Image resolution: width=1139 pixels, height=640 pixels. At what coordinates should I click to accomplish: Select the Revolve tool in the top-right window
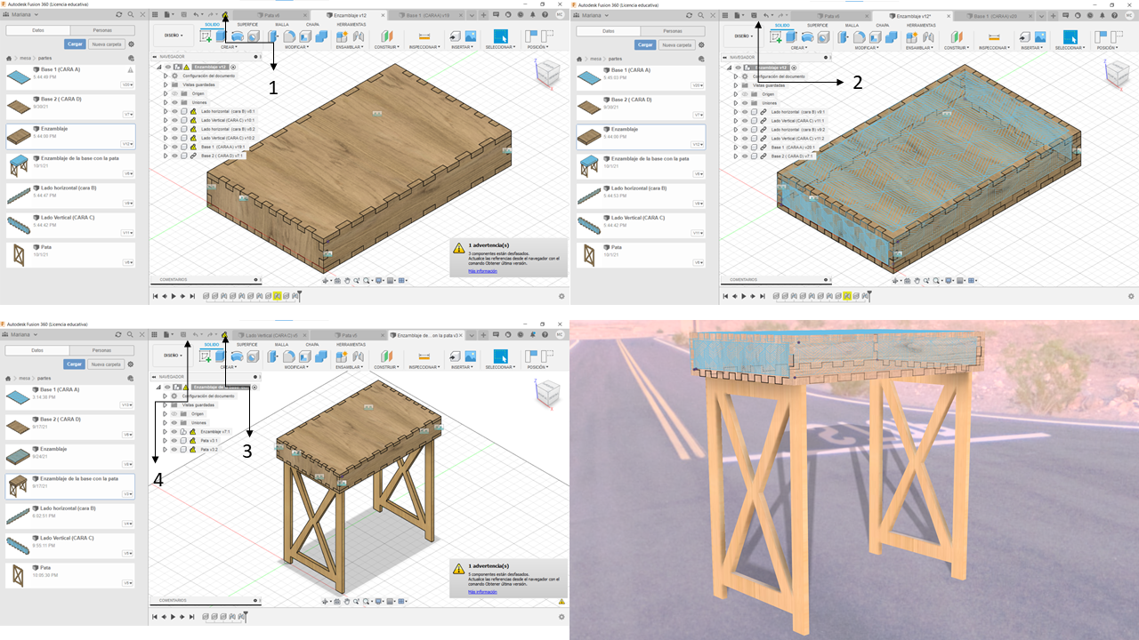(808, 36)
